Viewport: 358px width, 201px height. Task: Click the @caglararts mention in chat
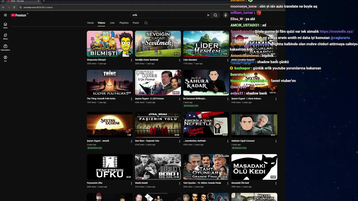[340, 38]
